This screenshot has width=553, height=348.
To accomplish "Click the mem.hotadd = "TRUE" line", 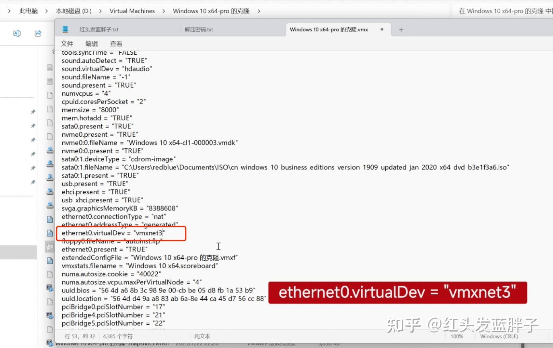I will click(x=97, y=118).
